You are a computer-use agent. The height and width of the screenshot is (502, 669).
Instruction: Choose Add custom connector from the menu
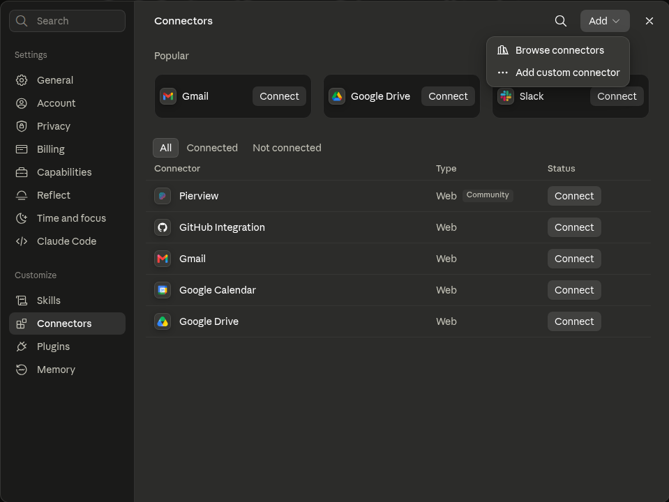[558, 73]
